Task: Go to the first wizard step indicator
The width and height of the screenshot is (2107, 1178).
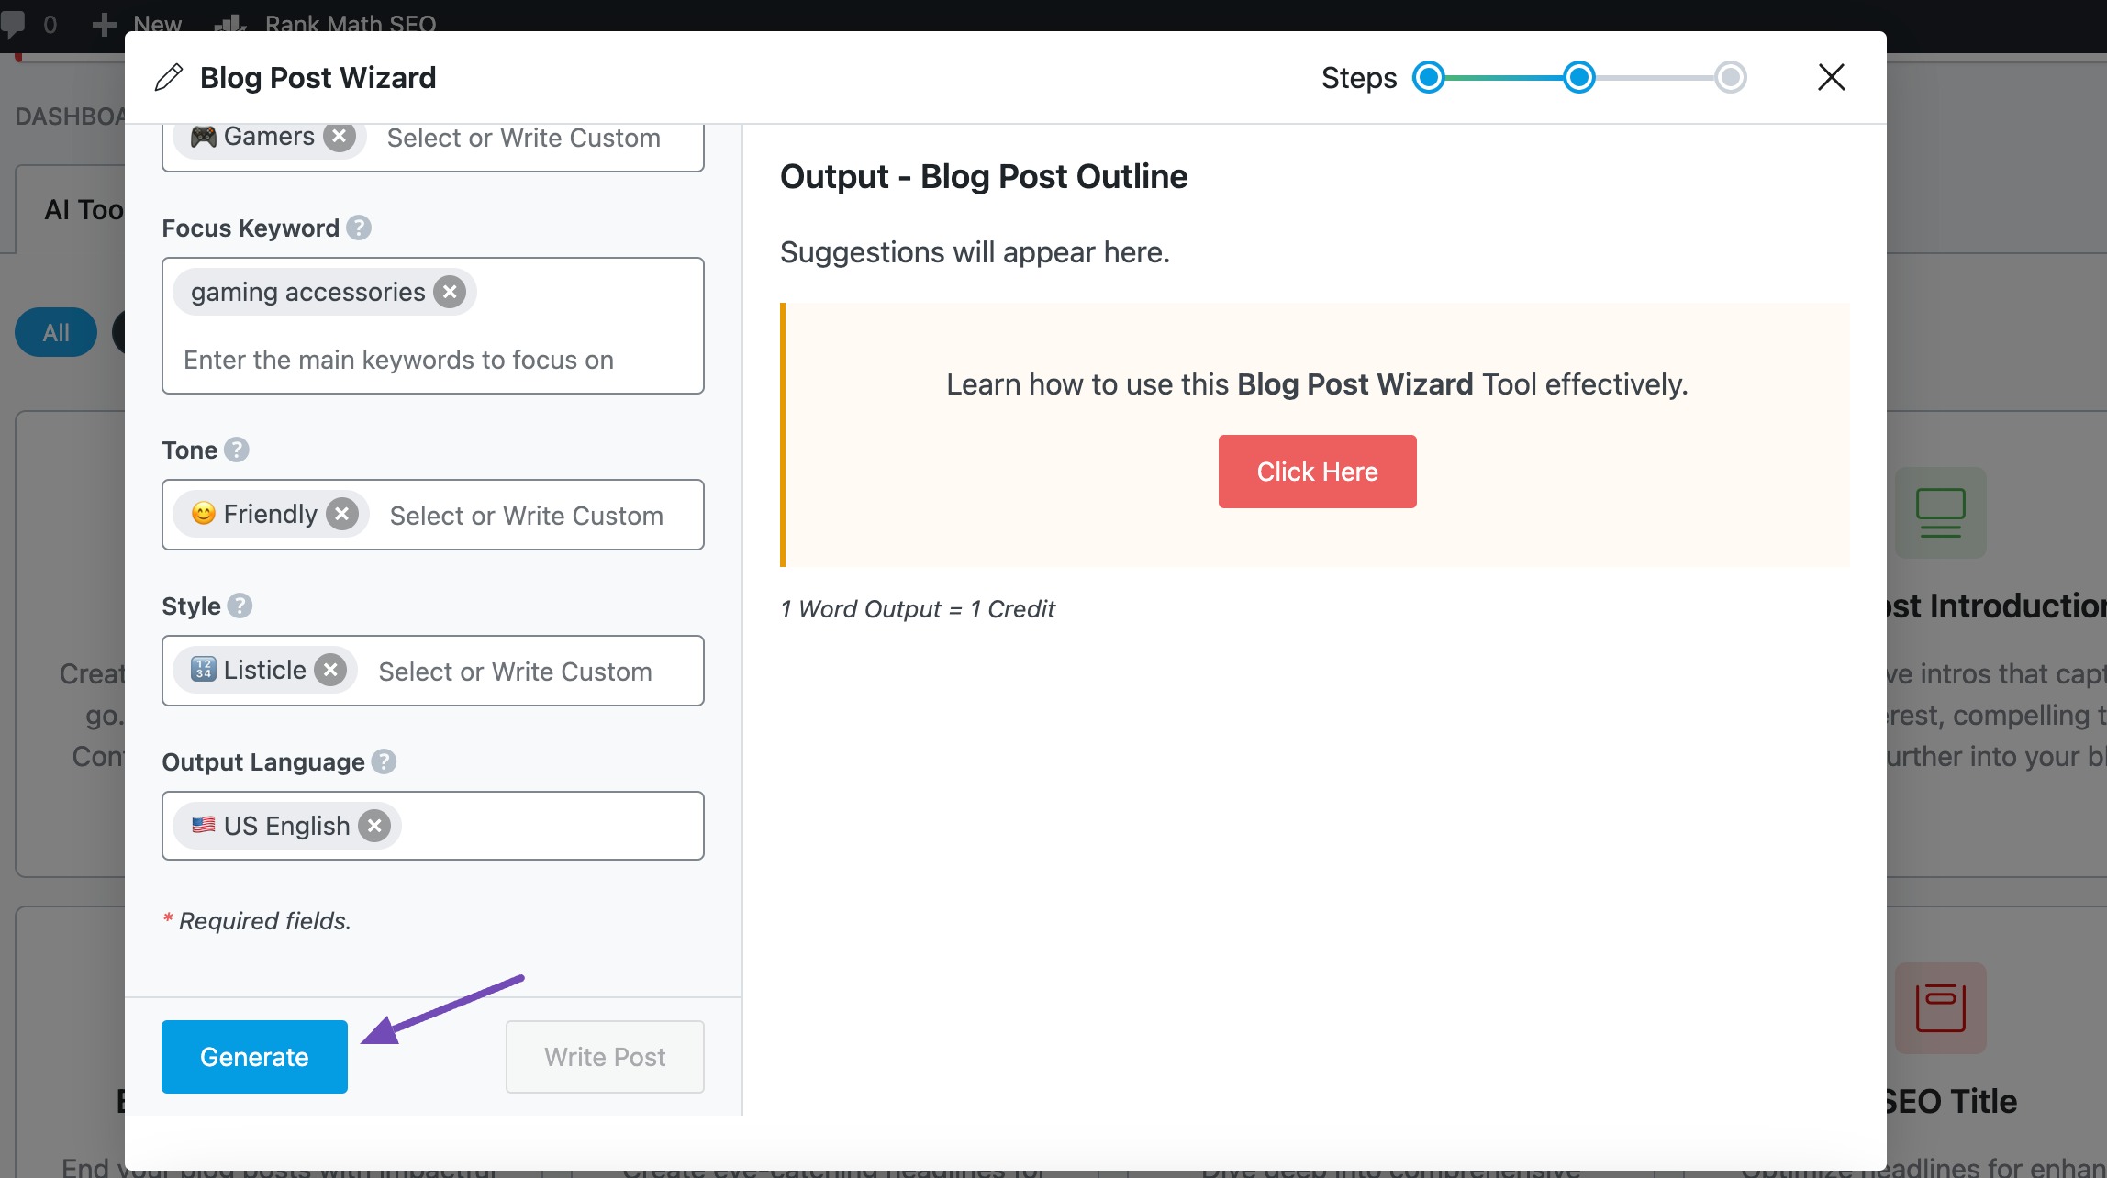Action: tap(1428, 78)
